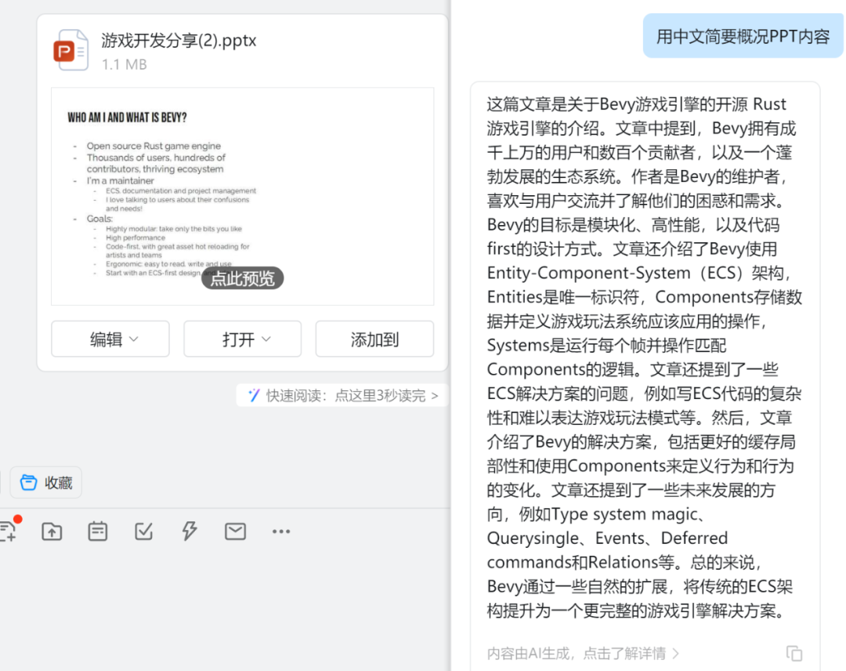Click the AI summary response text

point(644,357)
